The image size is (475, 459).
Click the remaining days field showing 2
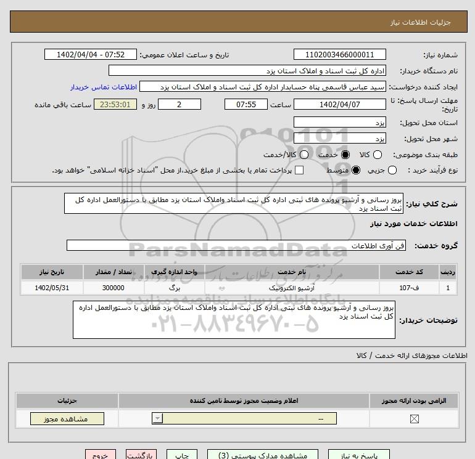point(180,104)
